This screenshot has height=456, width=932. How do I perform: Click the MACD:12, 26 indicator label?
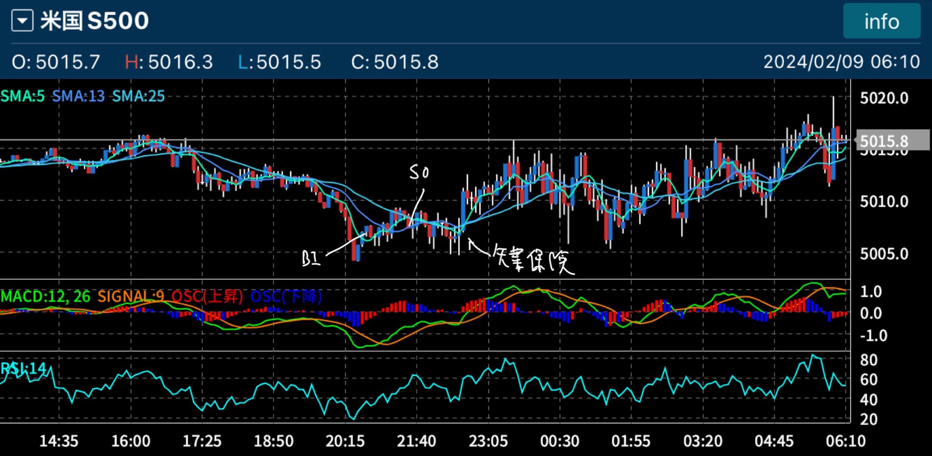[46, 296]
